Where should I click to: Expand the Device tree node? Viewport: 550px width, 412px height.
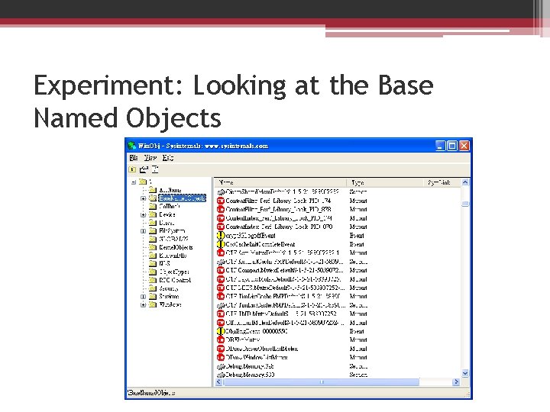(x=143, y=214)
